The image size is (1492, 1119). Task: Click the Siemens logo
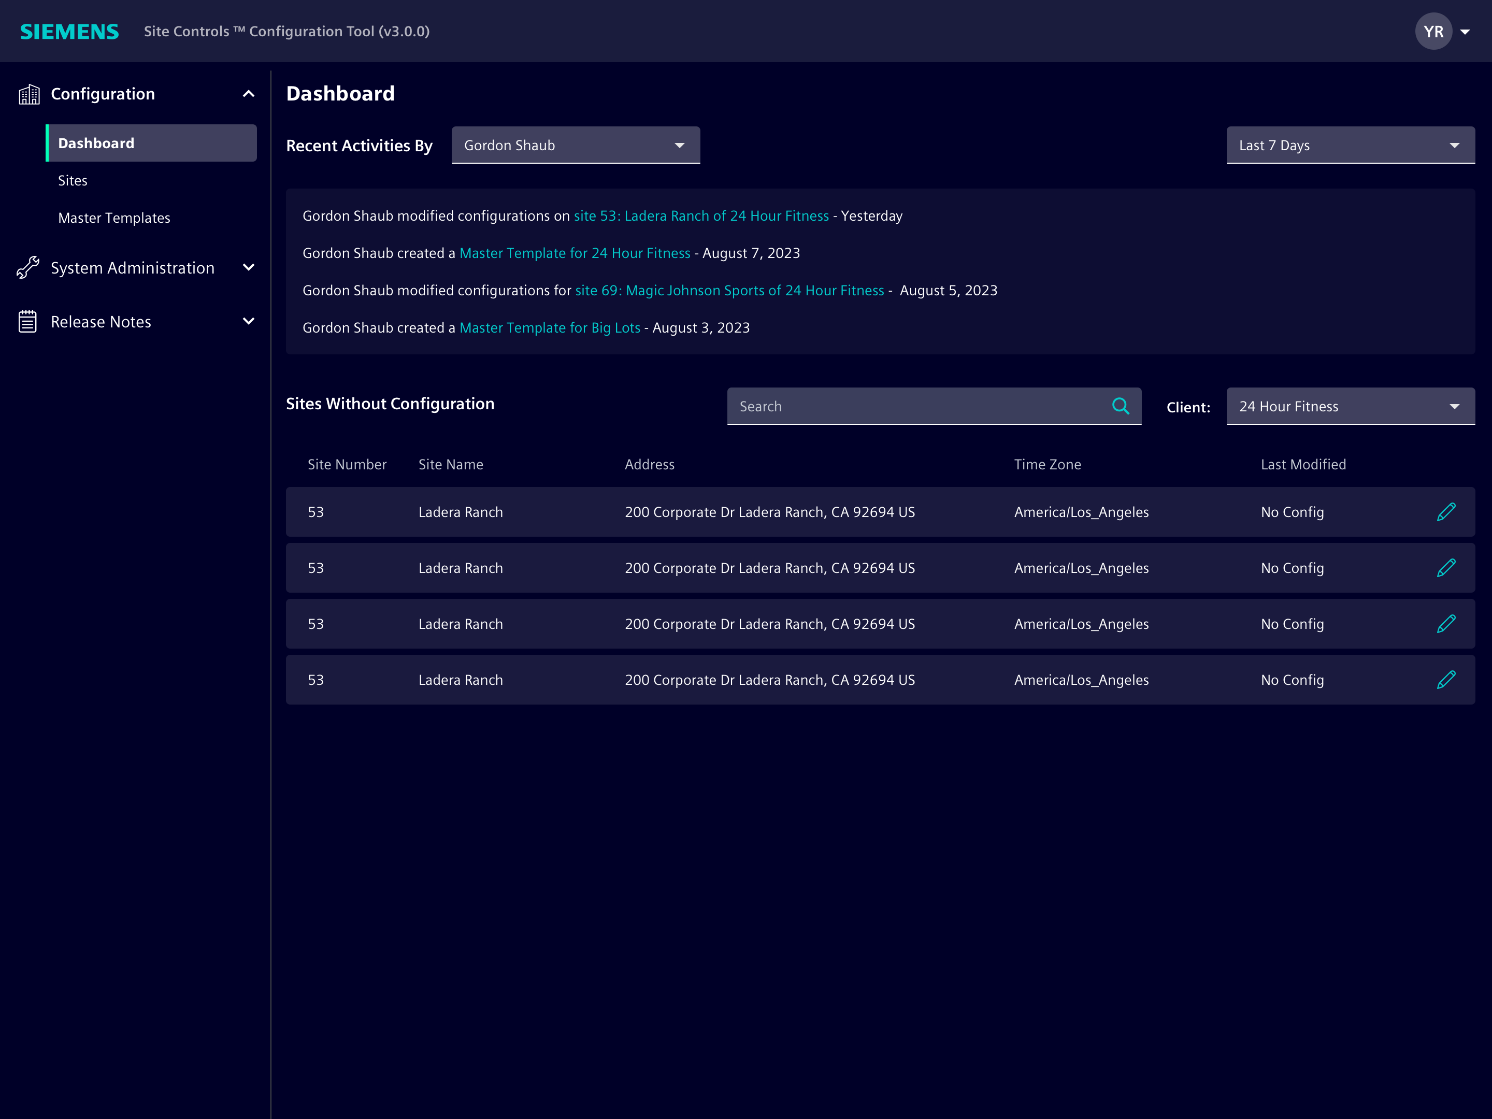coord(69,32)
